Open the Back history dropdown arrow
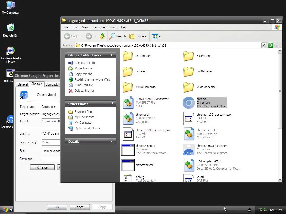The height and width of the screenshot is (214, 286). click(81, 36)
